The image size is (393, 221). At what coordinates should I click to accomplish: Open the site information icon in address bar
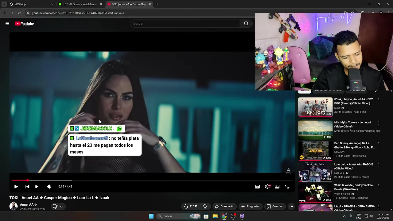coord(28,13)
